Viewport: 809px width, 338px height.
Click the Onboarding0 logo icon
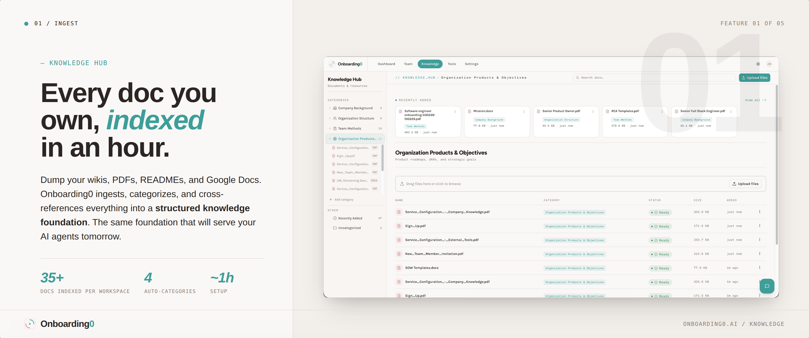pyautogui.click(x=332, y=64)
